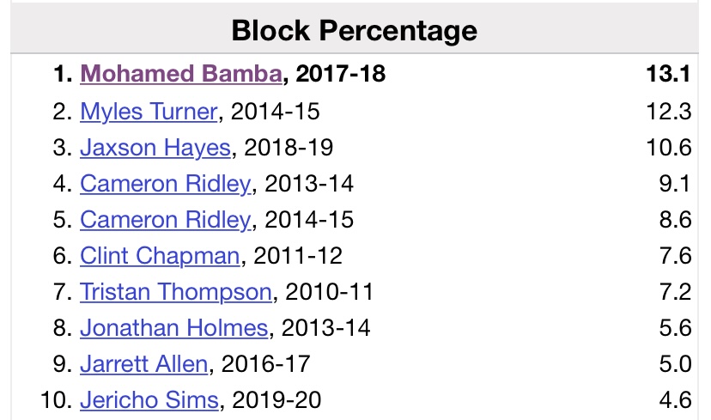This screenshot has width=711, height=420.
Task: Click Cameron Ridley link for 2014-15
Action: [x=165, y=220]
